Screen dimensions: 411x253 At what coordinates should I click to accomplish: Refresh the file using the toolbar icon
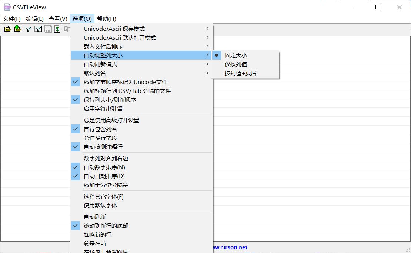point(58,29)
